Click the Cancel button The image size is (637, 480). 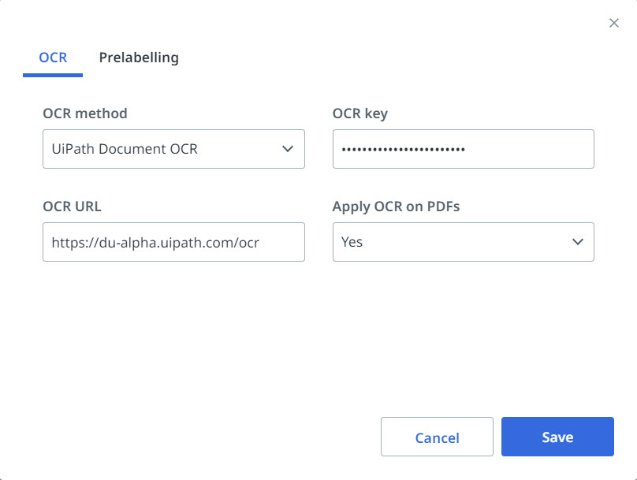point(437,437)
